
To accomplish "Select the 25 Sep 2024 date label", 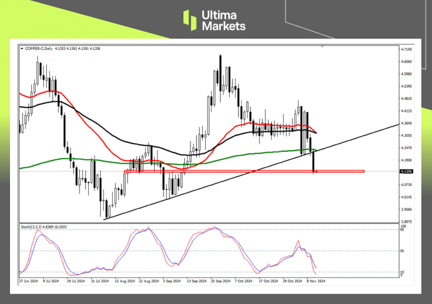I will [219, 282].
